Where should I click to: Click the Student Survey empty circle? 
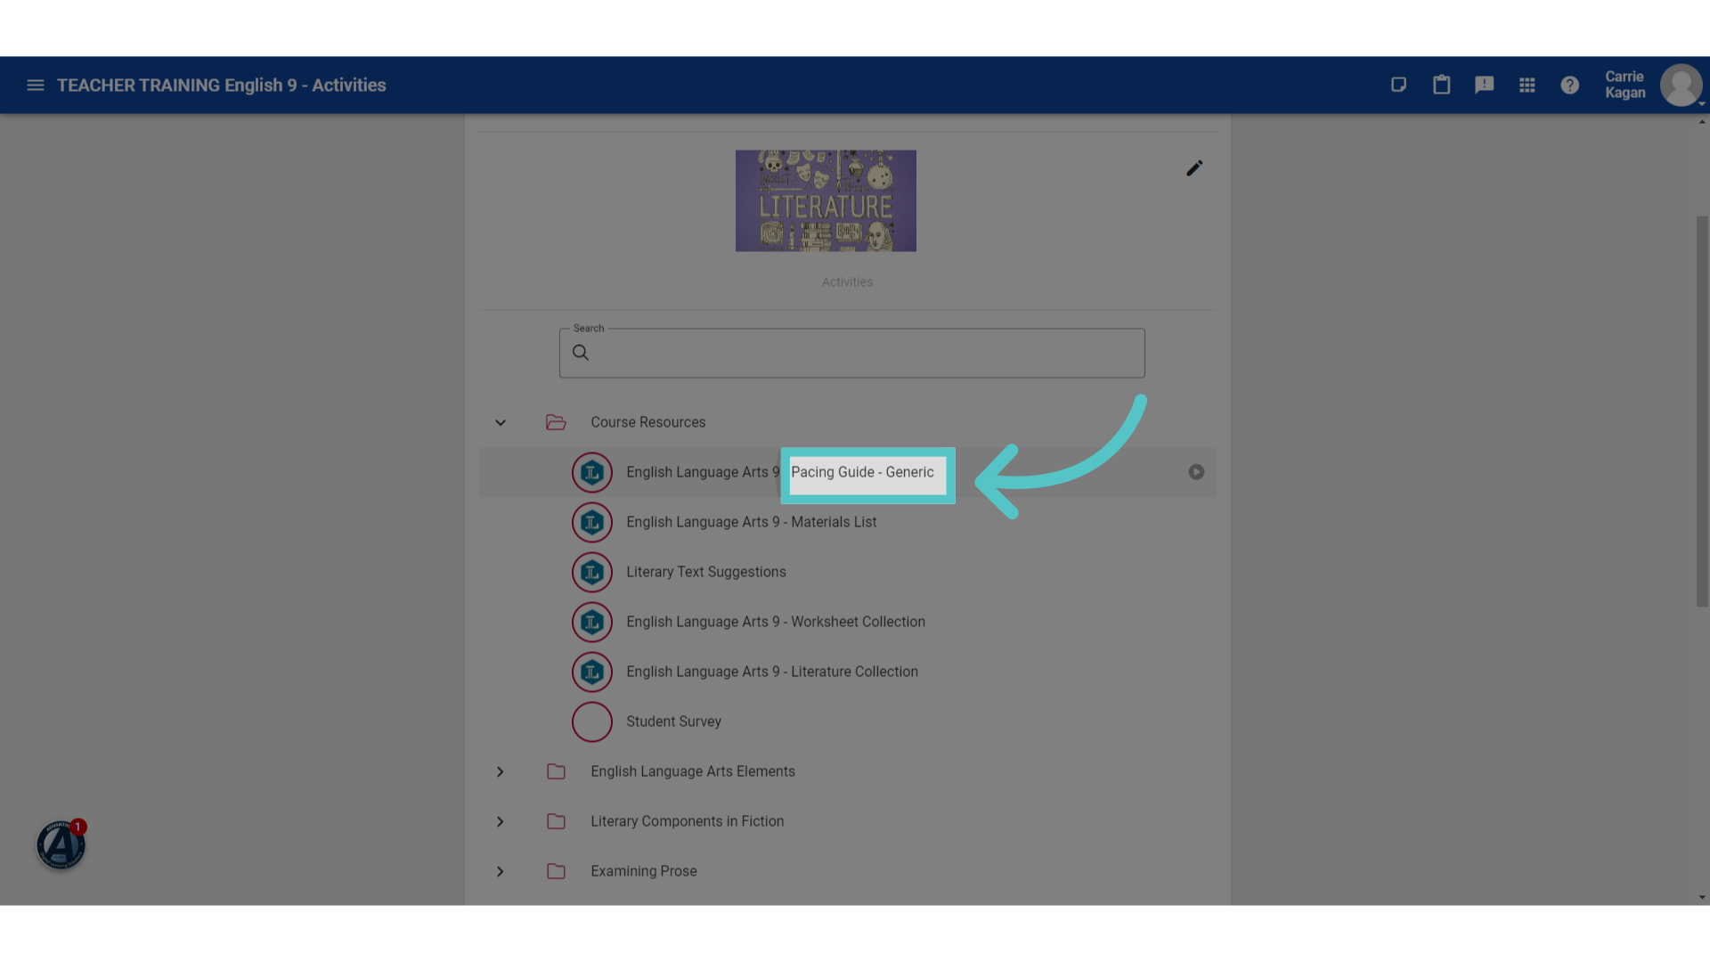(592, 721)
